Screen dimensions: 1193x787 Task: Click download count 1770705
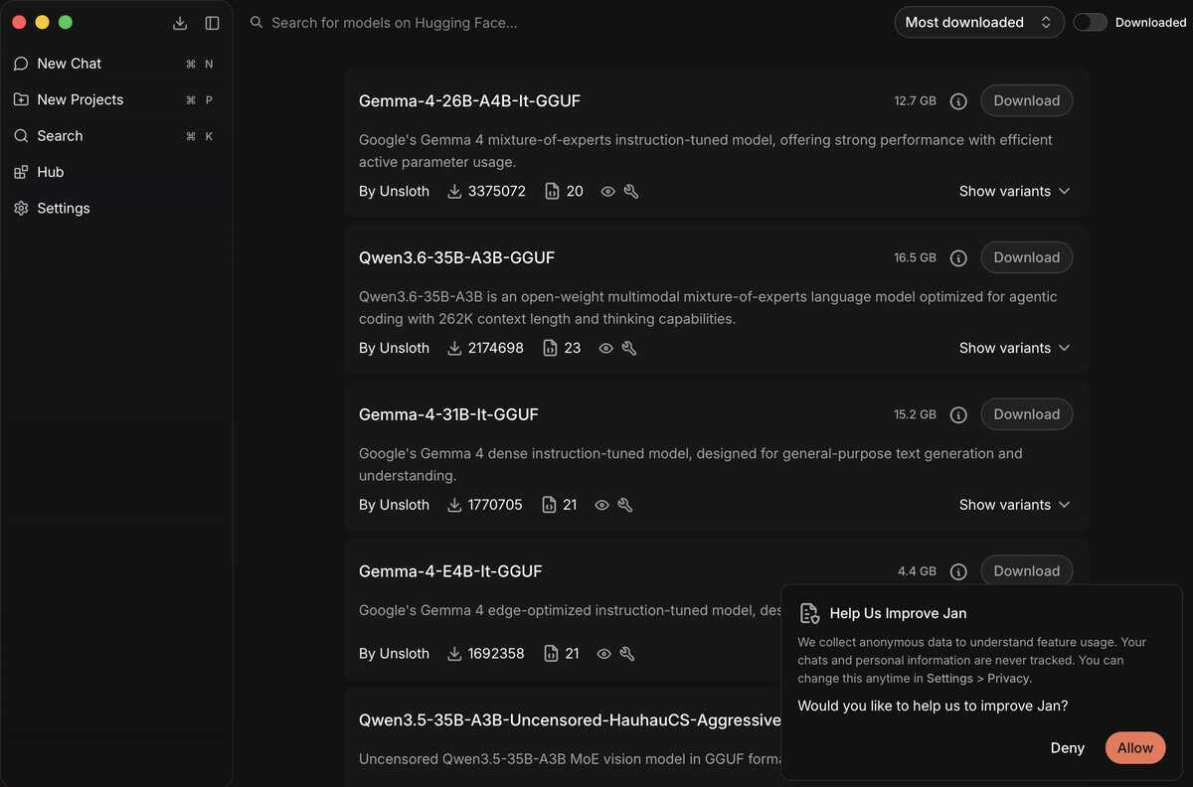[x=495, y=506]
